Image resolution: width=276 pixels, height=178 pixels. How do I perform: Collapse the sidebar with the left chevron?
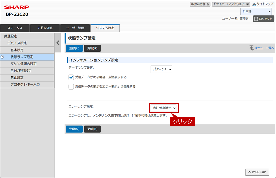click(58, 43)
